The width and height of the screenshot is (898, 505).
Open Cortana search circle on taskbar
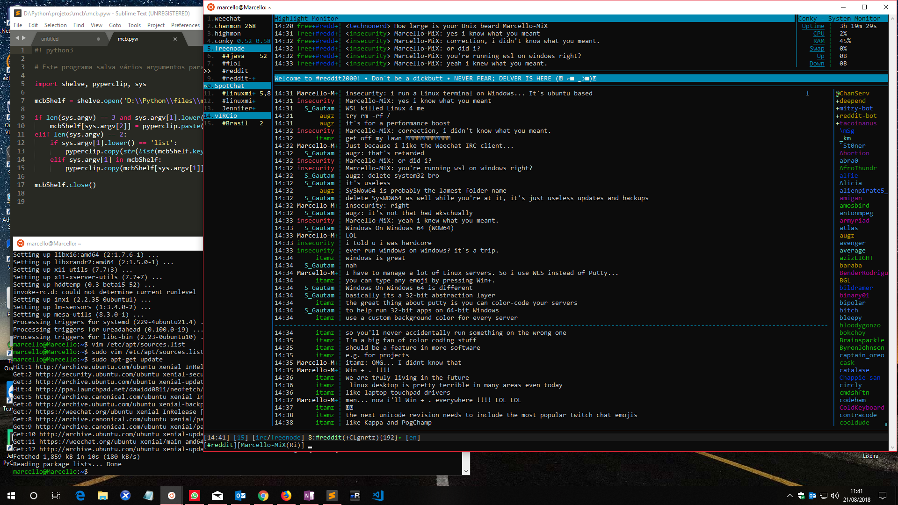34,496
